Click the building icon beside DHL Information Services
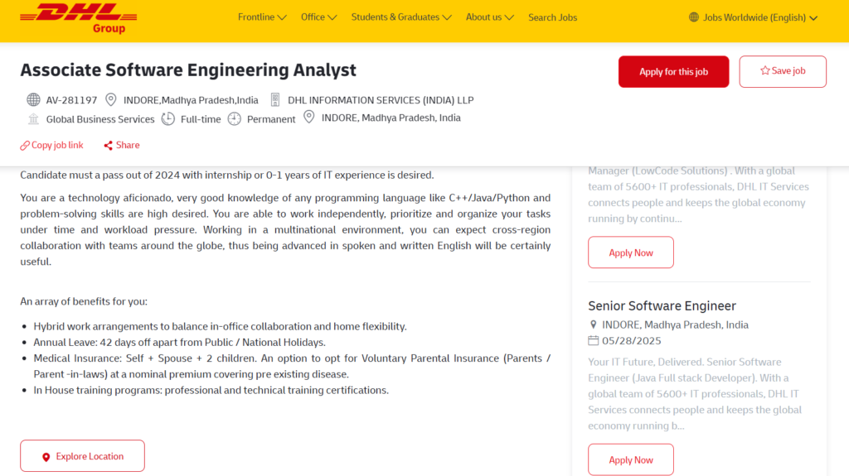Screen dimensions: 849x476 [275, 100]
